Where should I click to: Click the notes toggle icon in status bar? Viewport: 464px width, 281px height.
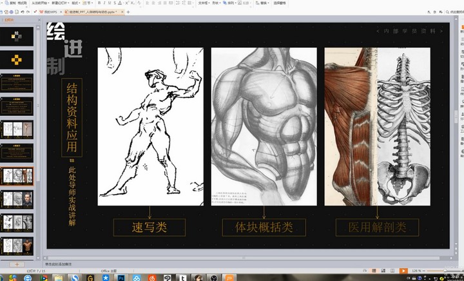click(365, 271)
